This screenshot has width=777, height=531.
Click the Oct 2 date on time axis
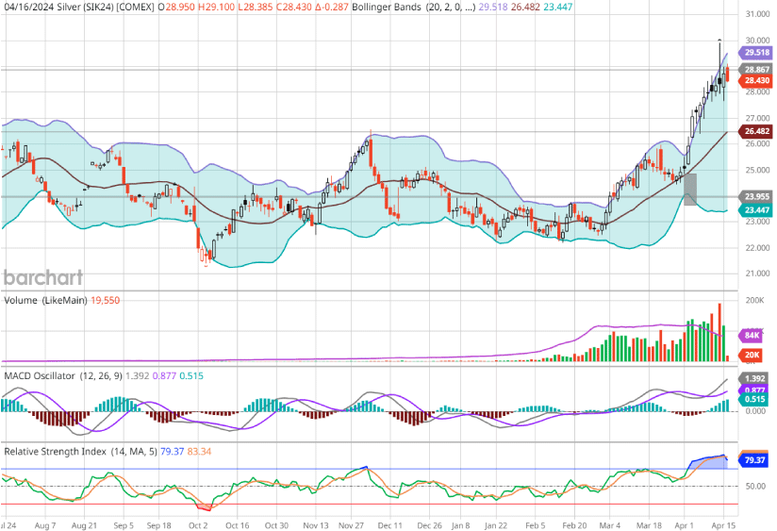197,523
